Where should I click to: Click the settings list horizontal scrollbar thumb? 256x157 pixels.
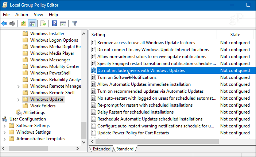tap(157, 141)
